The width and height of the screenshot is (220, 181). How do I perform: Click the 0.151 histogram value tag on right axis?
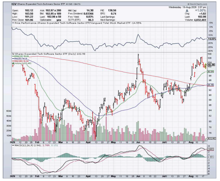coord(210,157)
